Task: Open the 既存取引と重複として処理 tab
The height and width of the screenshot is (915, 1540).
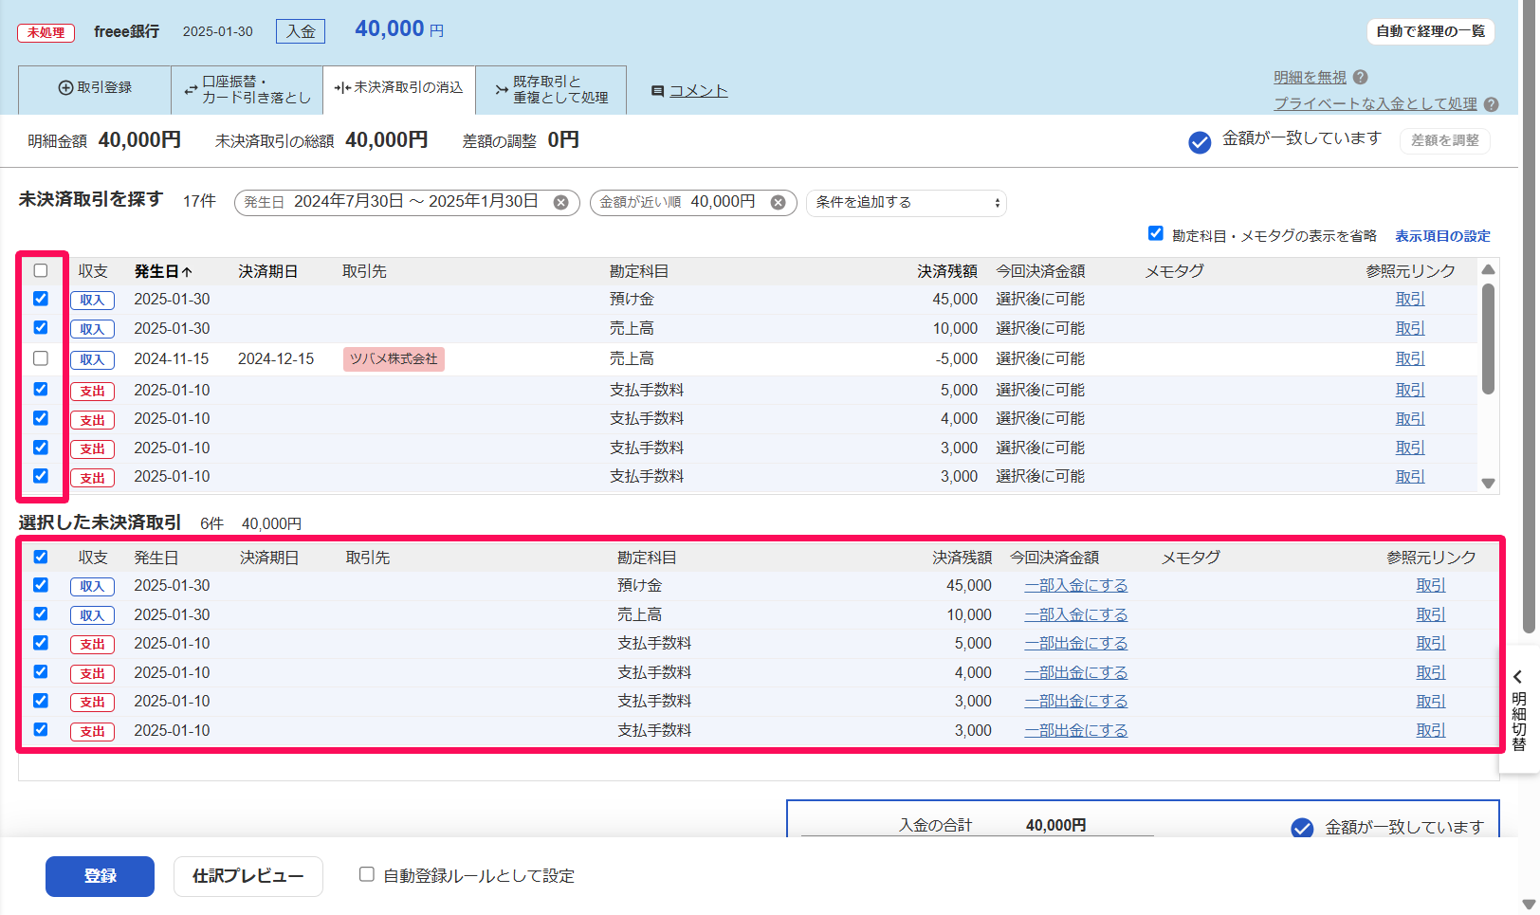Action: tap(551, 89)
